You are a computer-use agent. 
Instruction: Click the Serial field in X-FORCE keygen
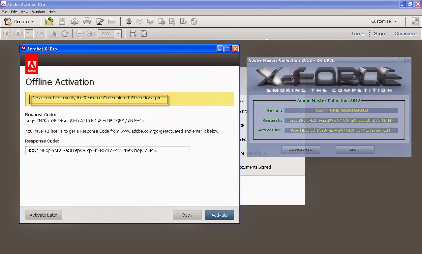pos(341,111)
